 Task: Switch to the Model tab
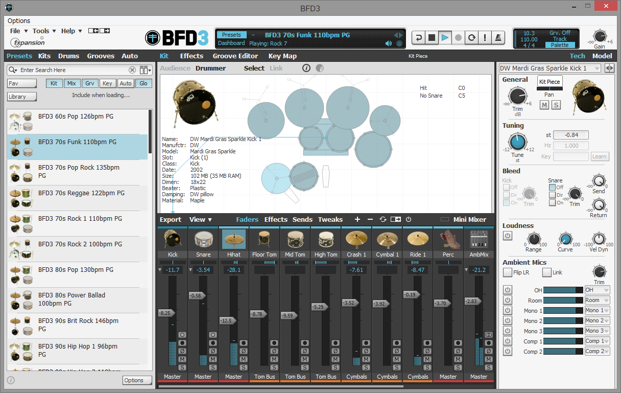coord(602,56)
